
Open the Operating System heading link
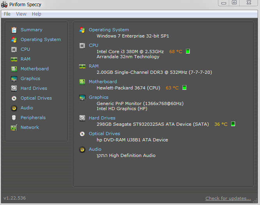(x=109, y=30)
